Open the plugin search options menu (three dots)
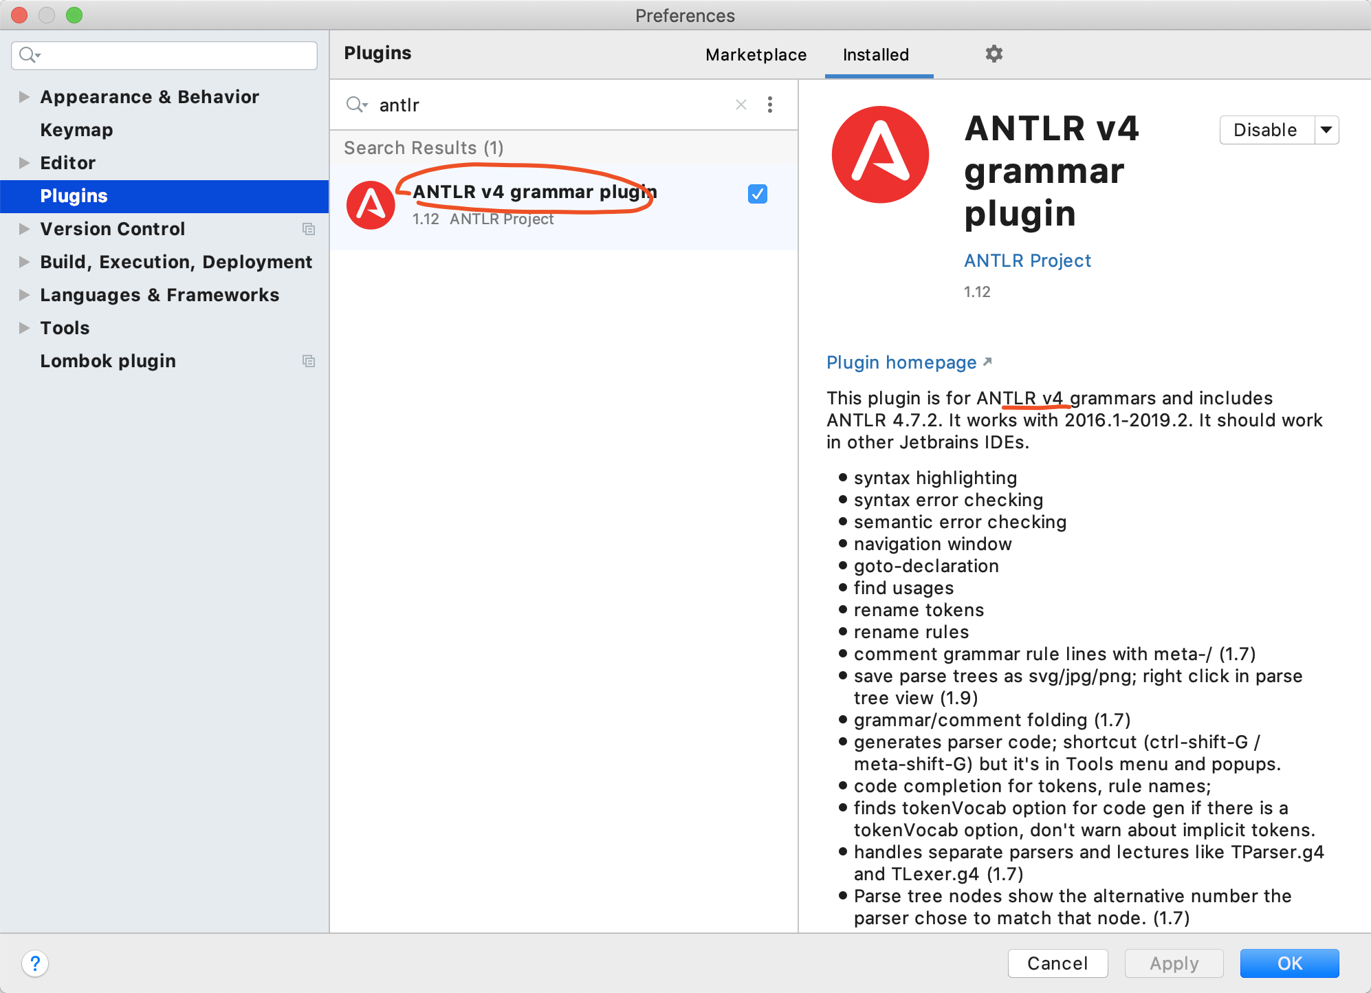 (x=769, y=105)
